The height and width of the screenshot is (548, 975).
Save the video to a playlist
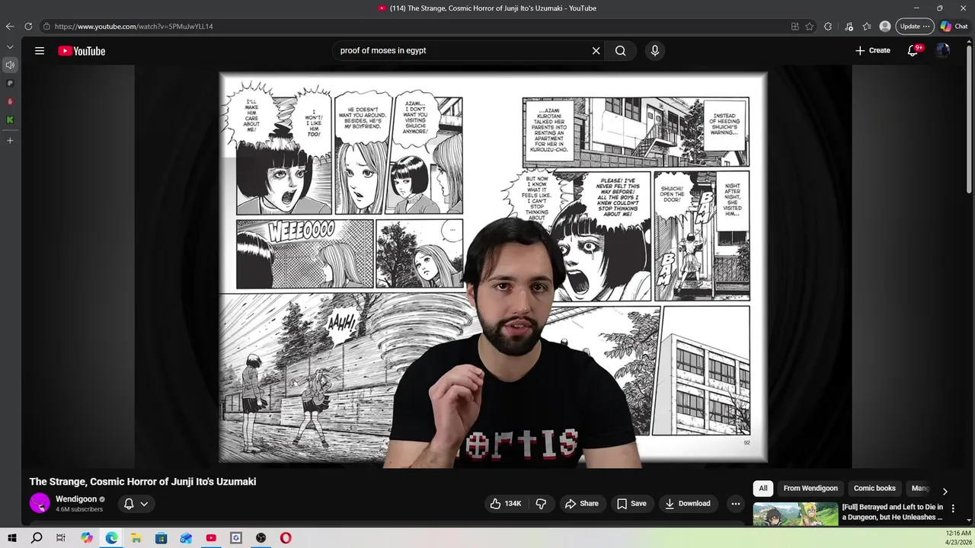click(x=631, y=503)
